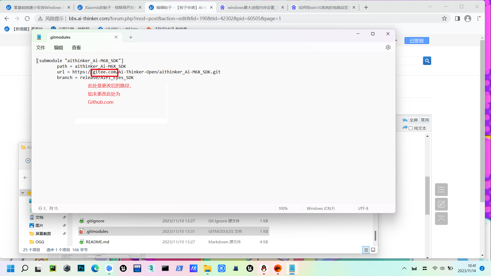Viewport: 491px width, 276px height.
Task: Open the browser profile icon
Action: tap(468, 18)
